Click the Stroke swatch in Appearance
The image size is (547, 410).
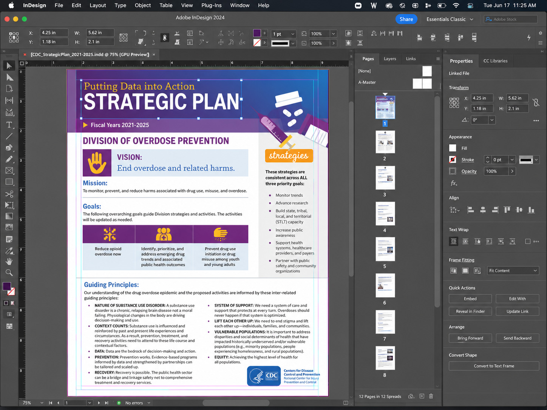pos(453,160)
